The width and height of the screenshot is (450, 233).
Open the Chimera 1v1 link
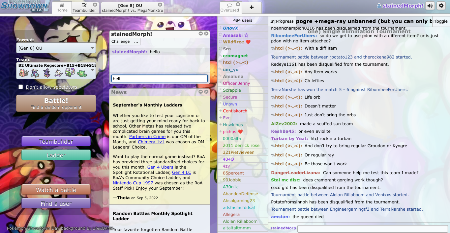(x=151, y=142)
